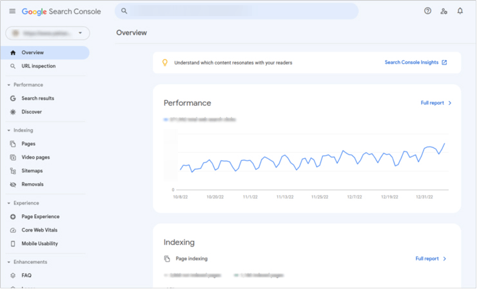The height and width of the screenshot is (289, 477).
Task: Open Mobile Usability report
Action: coord(39,244)
